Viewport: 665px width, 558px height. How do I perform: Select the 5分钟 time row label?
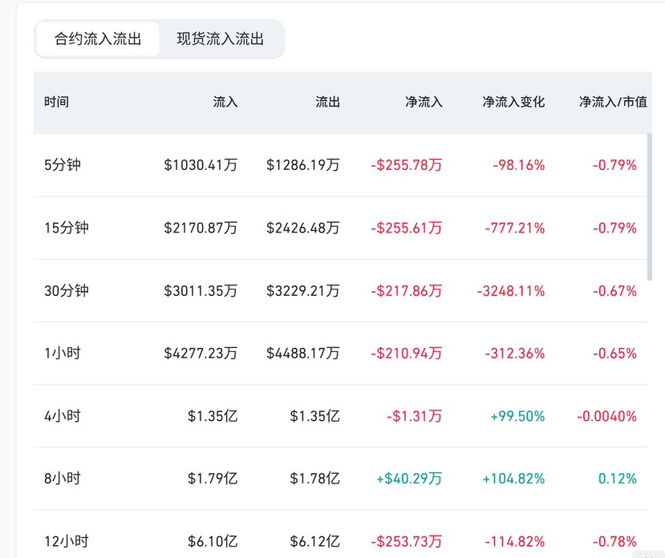63,165
